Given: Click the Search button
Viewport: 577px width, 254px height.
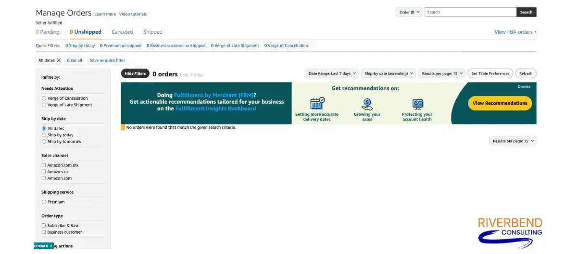Looking at the screenshot, I should 527,12.
